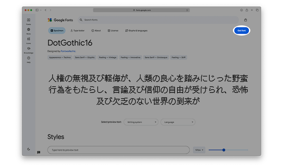The image size is (283, 165).
Task: Open the Noto section in sidebar
Action: point(29,31)
